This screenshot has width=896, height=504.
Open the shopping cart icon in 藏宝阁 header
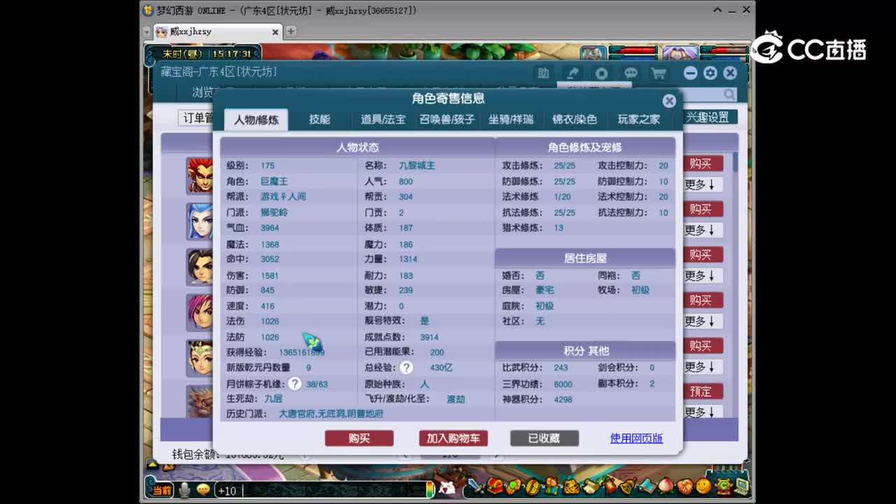tap(659, 73)
